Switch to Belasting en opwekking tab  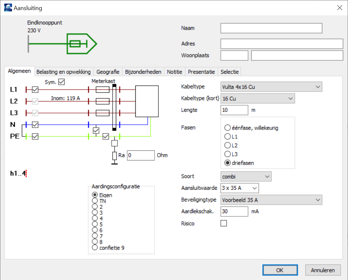click(64, 72)
